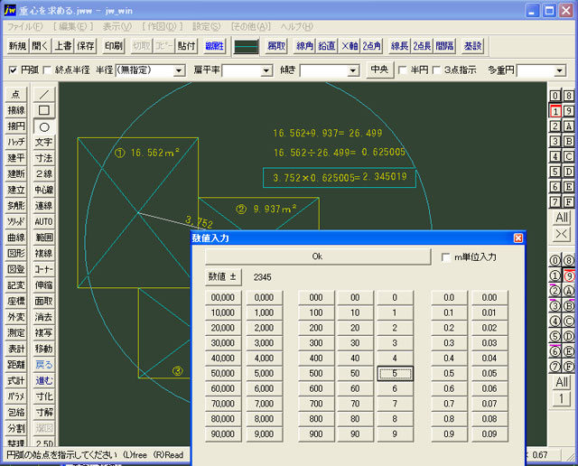Click the 寸法 dimension tool

pyautogui.click(x=43, y=158)
